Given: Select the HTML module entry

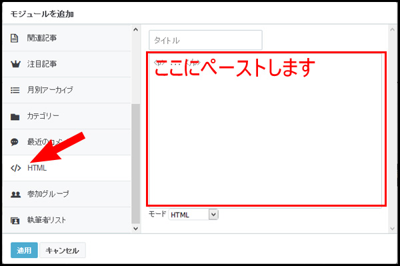Looking at the screenshot, I should click(x=67, y=168).
